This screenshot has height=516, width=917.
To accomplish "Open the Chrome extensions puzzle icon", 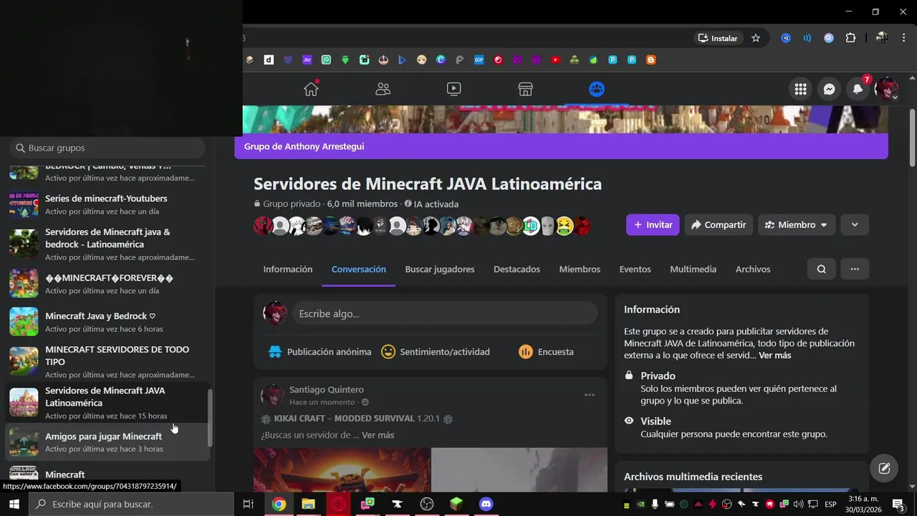I will (850, 38).
